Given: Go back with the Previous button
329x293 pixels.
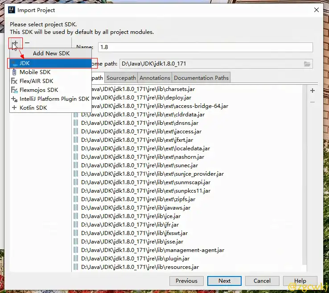Looking at the screenshot, I should 186,281.
